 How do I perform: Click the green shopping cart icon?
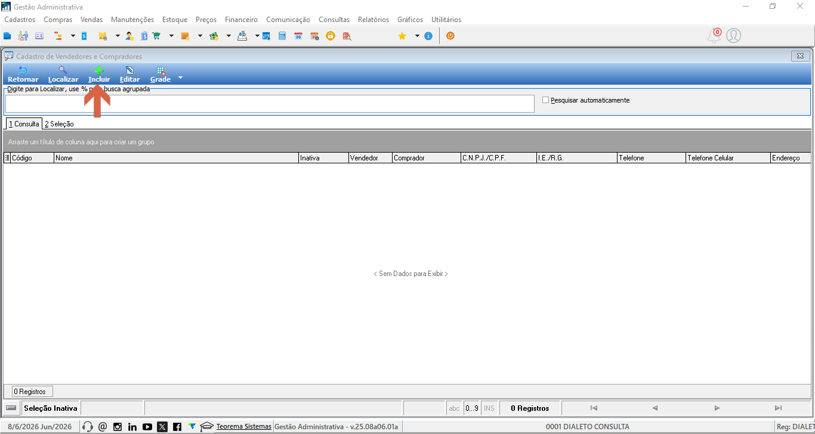157,36
